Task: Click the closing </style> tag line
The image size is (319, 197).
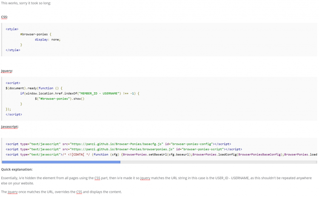Action: tap(13, 50)
